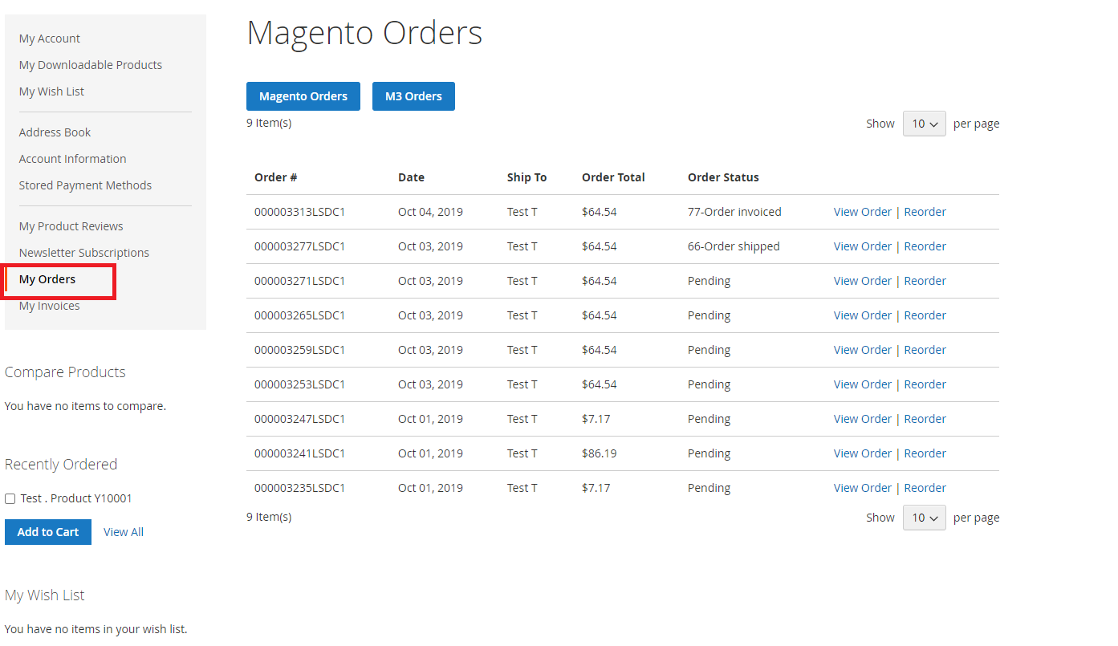1118x646 pixels.
Task: View Order for 000003277LSDC1
Action: click(x=863, y=246)
